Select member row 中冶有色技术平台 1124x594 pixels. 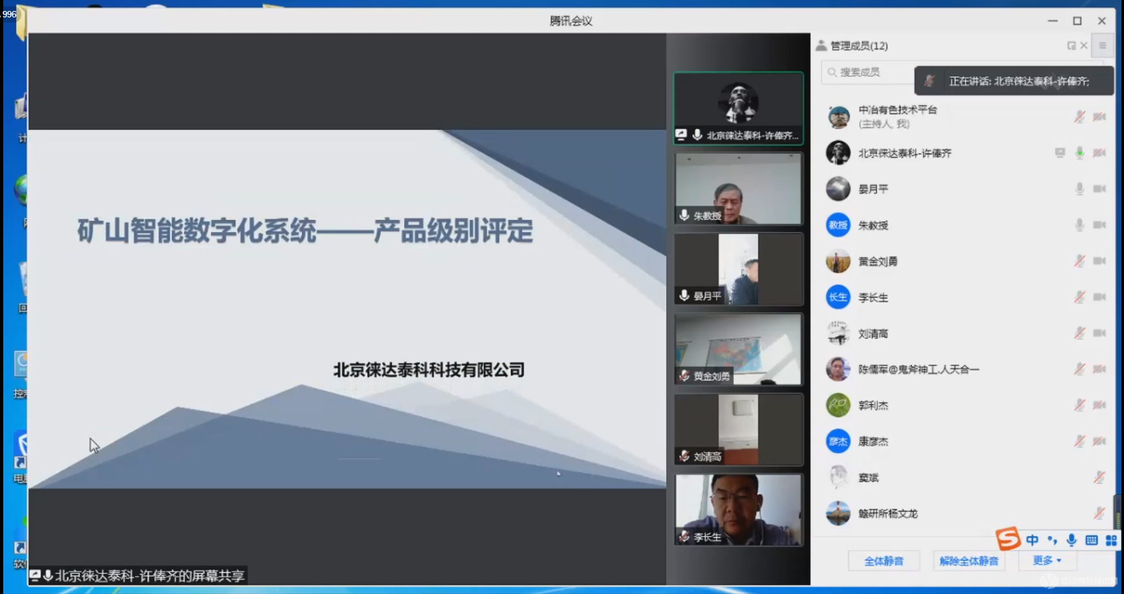click(965, 117)
